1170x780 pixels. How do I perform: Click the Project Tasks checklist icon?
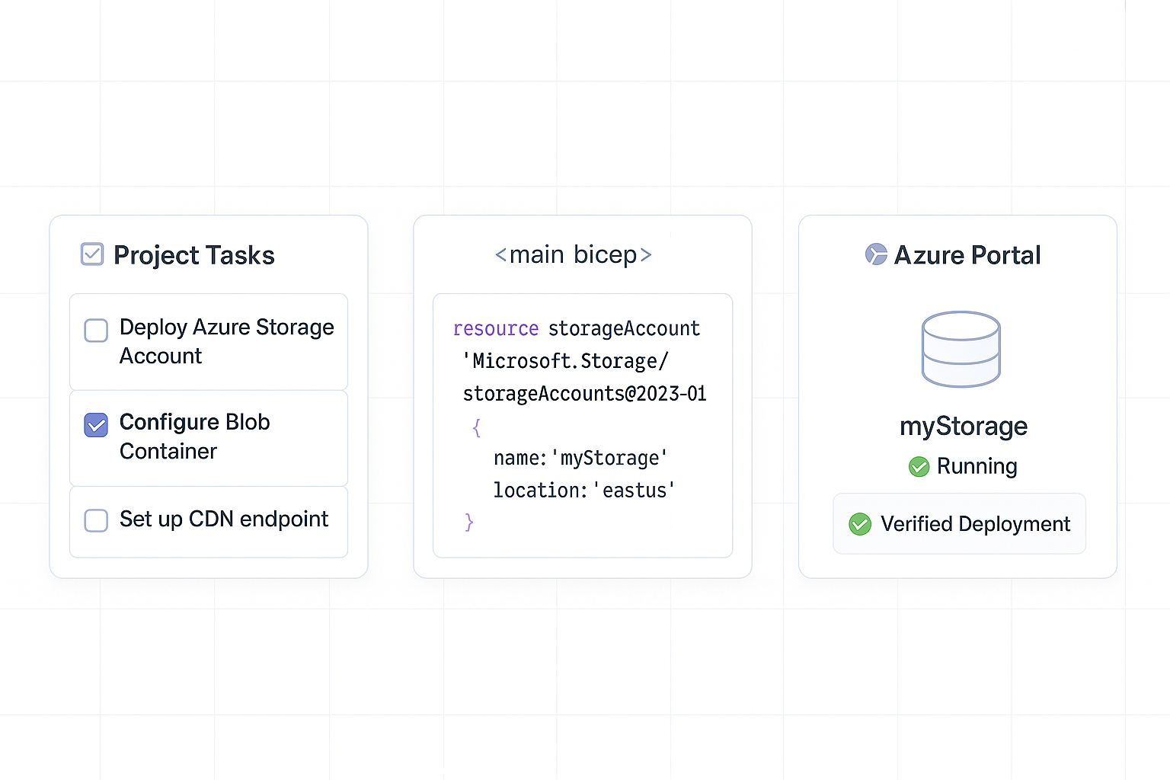coord(92,254)
